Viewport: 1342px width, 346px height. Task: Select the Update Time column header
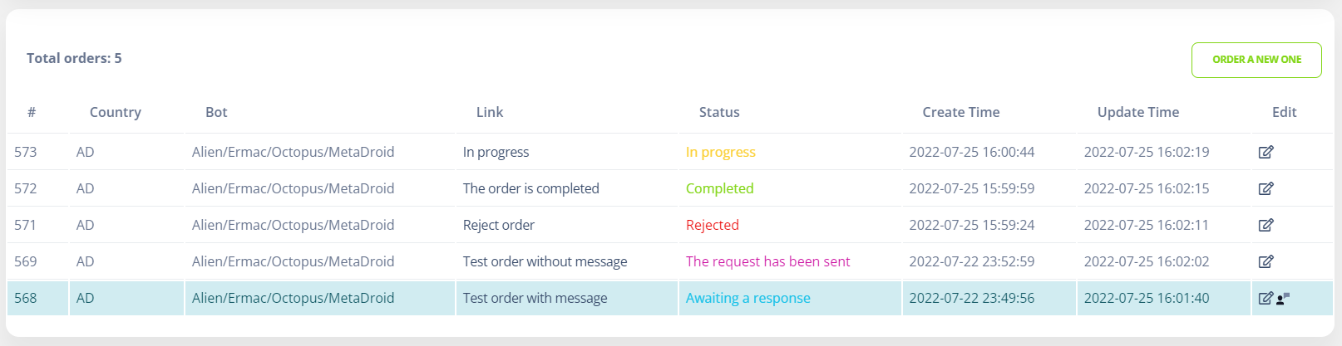[1138, 112]
